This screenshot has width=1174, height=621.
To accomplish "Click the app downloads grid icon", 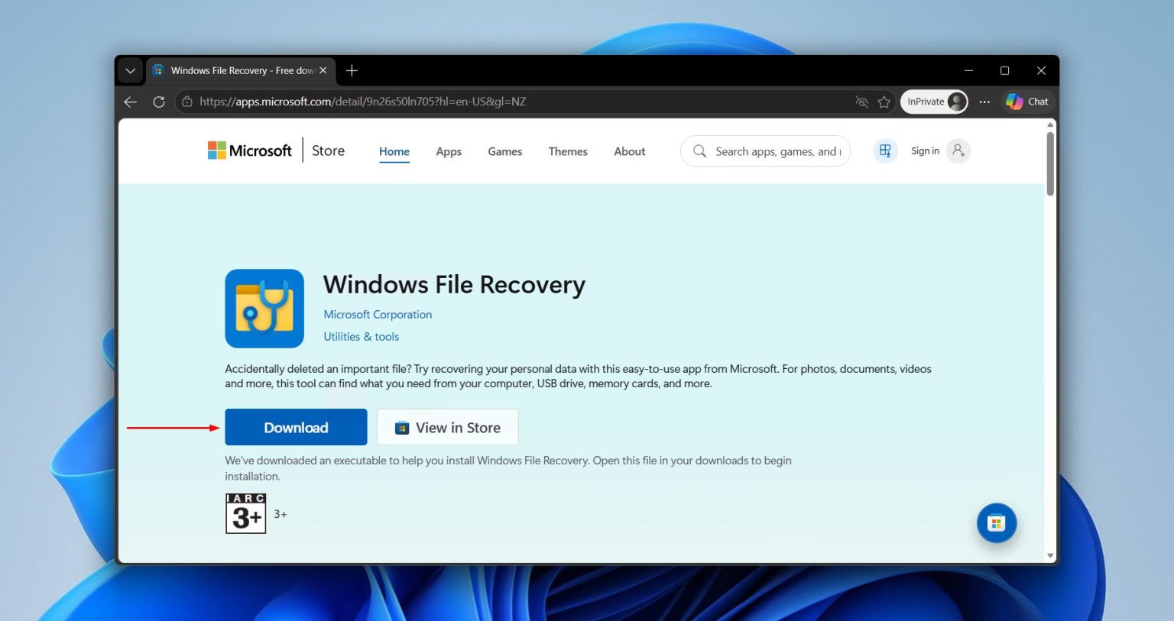I will click(885, 150).
